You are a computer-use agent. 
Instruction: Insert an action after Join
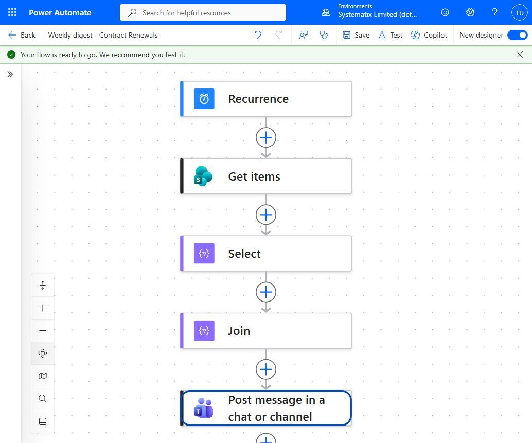pos(265,369)
